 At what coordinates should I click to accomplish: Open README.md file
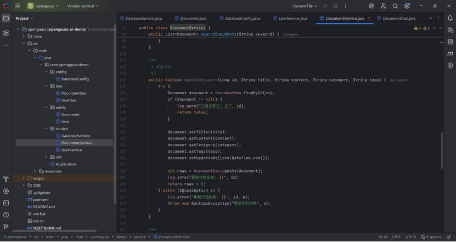tap(41, 206)
